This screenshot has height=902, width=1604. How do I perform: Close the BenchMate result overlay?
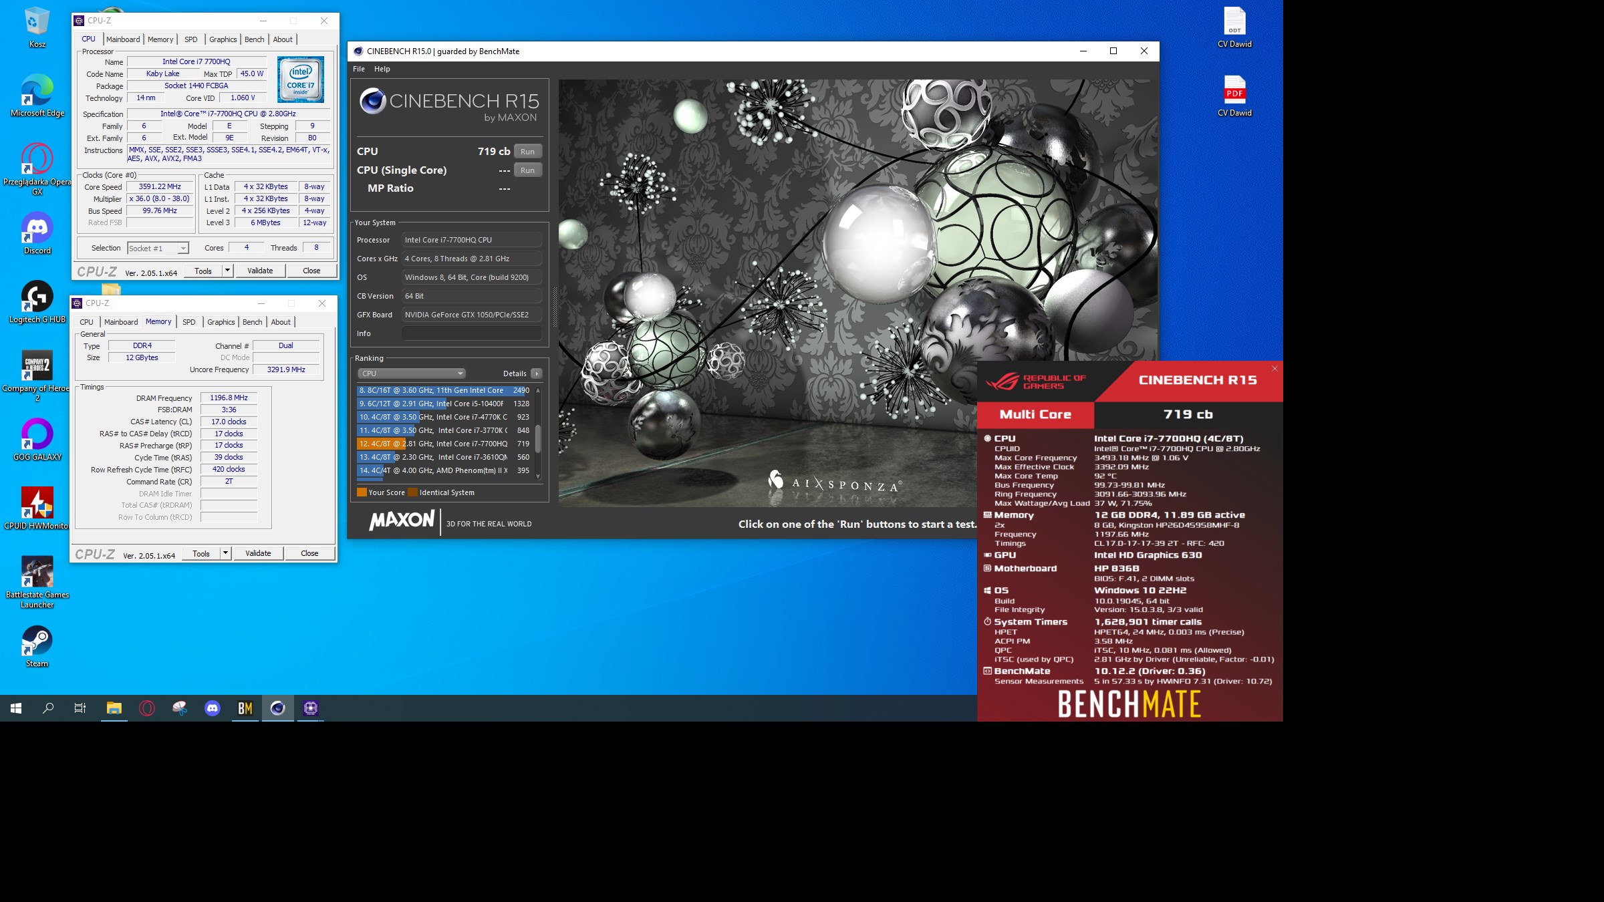[1275, 369]
